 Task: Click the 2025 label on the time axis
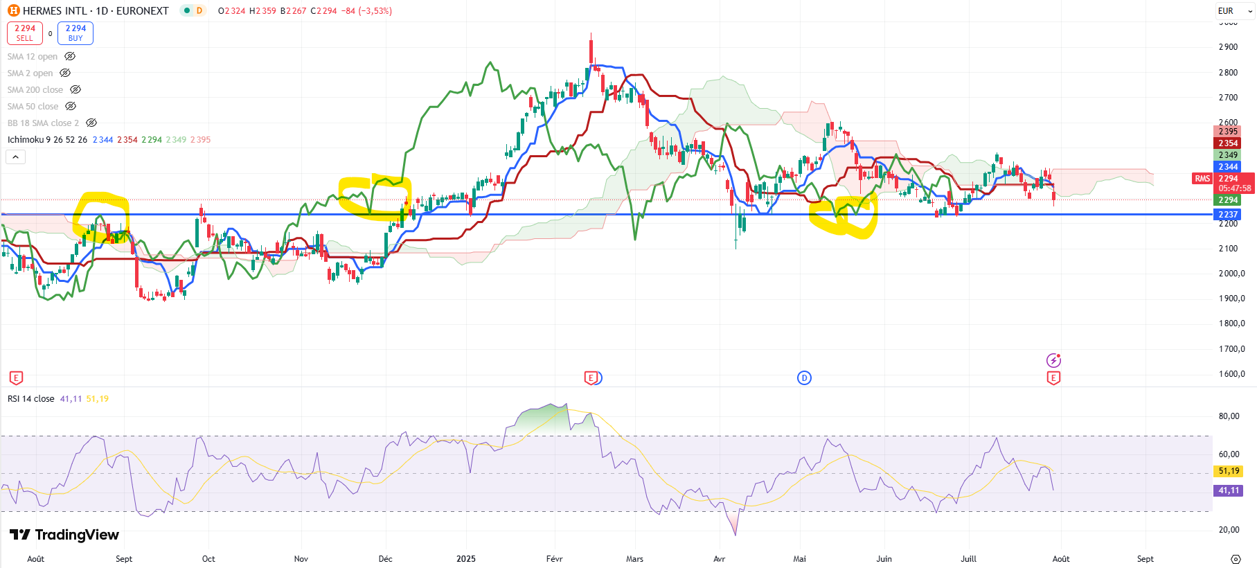point(466,559)
